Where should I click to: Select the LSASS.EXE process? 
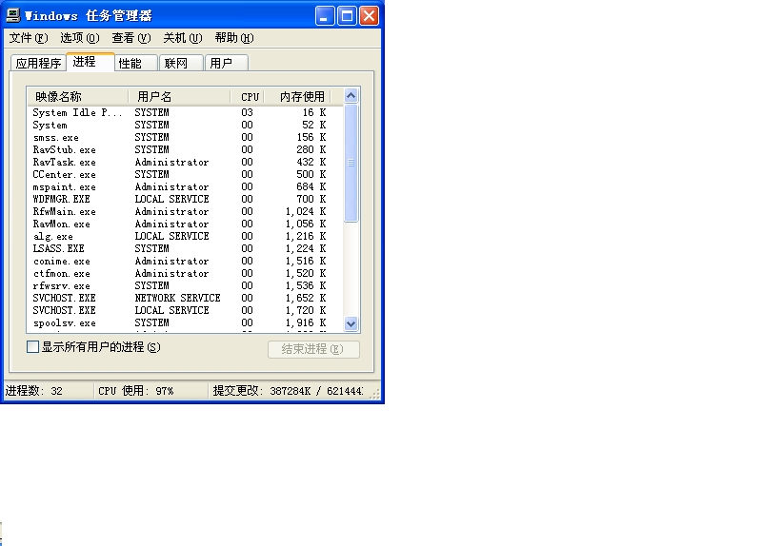[185, 249]
